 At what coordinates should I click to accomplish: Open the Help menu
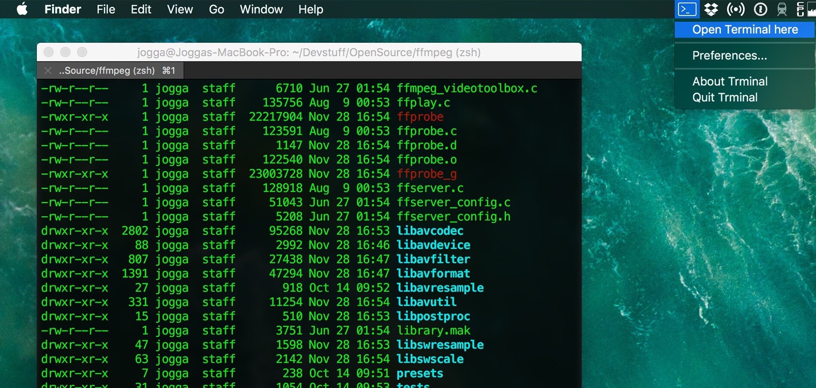311,9
